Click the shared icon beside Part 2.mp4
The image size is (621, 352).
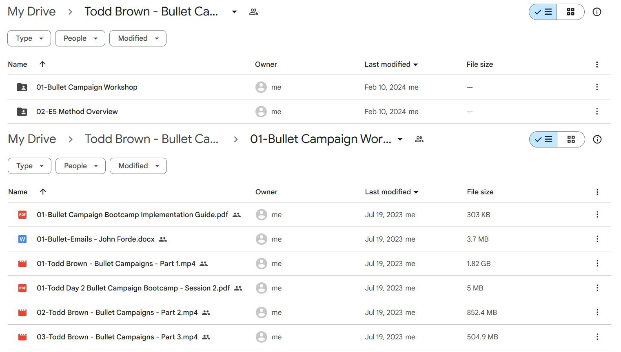[206, 312]
